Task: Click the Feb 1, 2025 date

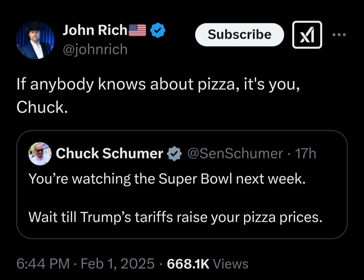Action: (118, 264)
